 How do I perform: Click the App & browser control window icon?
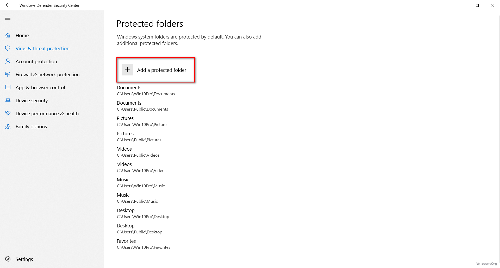coord(8,87)
